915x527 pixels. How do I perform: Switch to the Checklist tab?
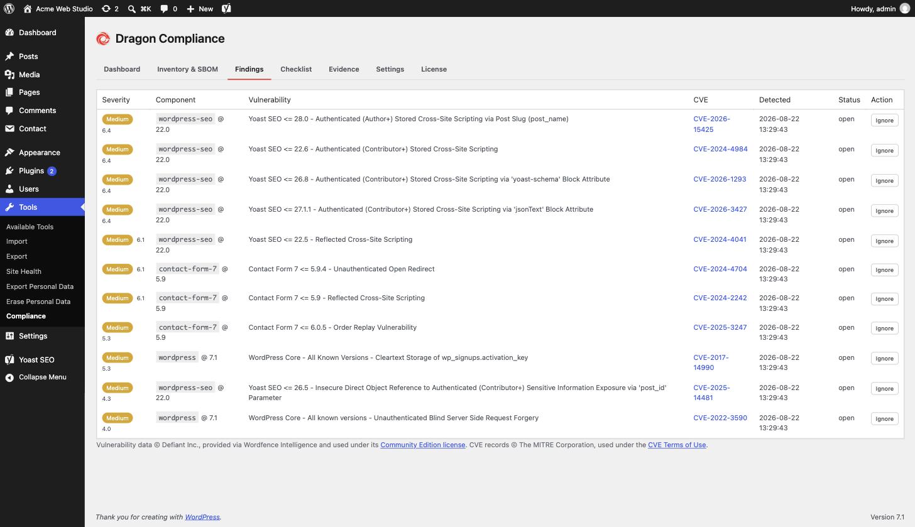click(296, 69)
